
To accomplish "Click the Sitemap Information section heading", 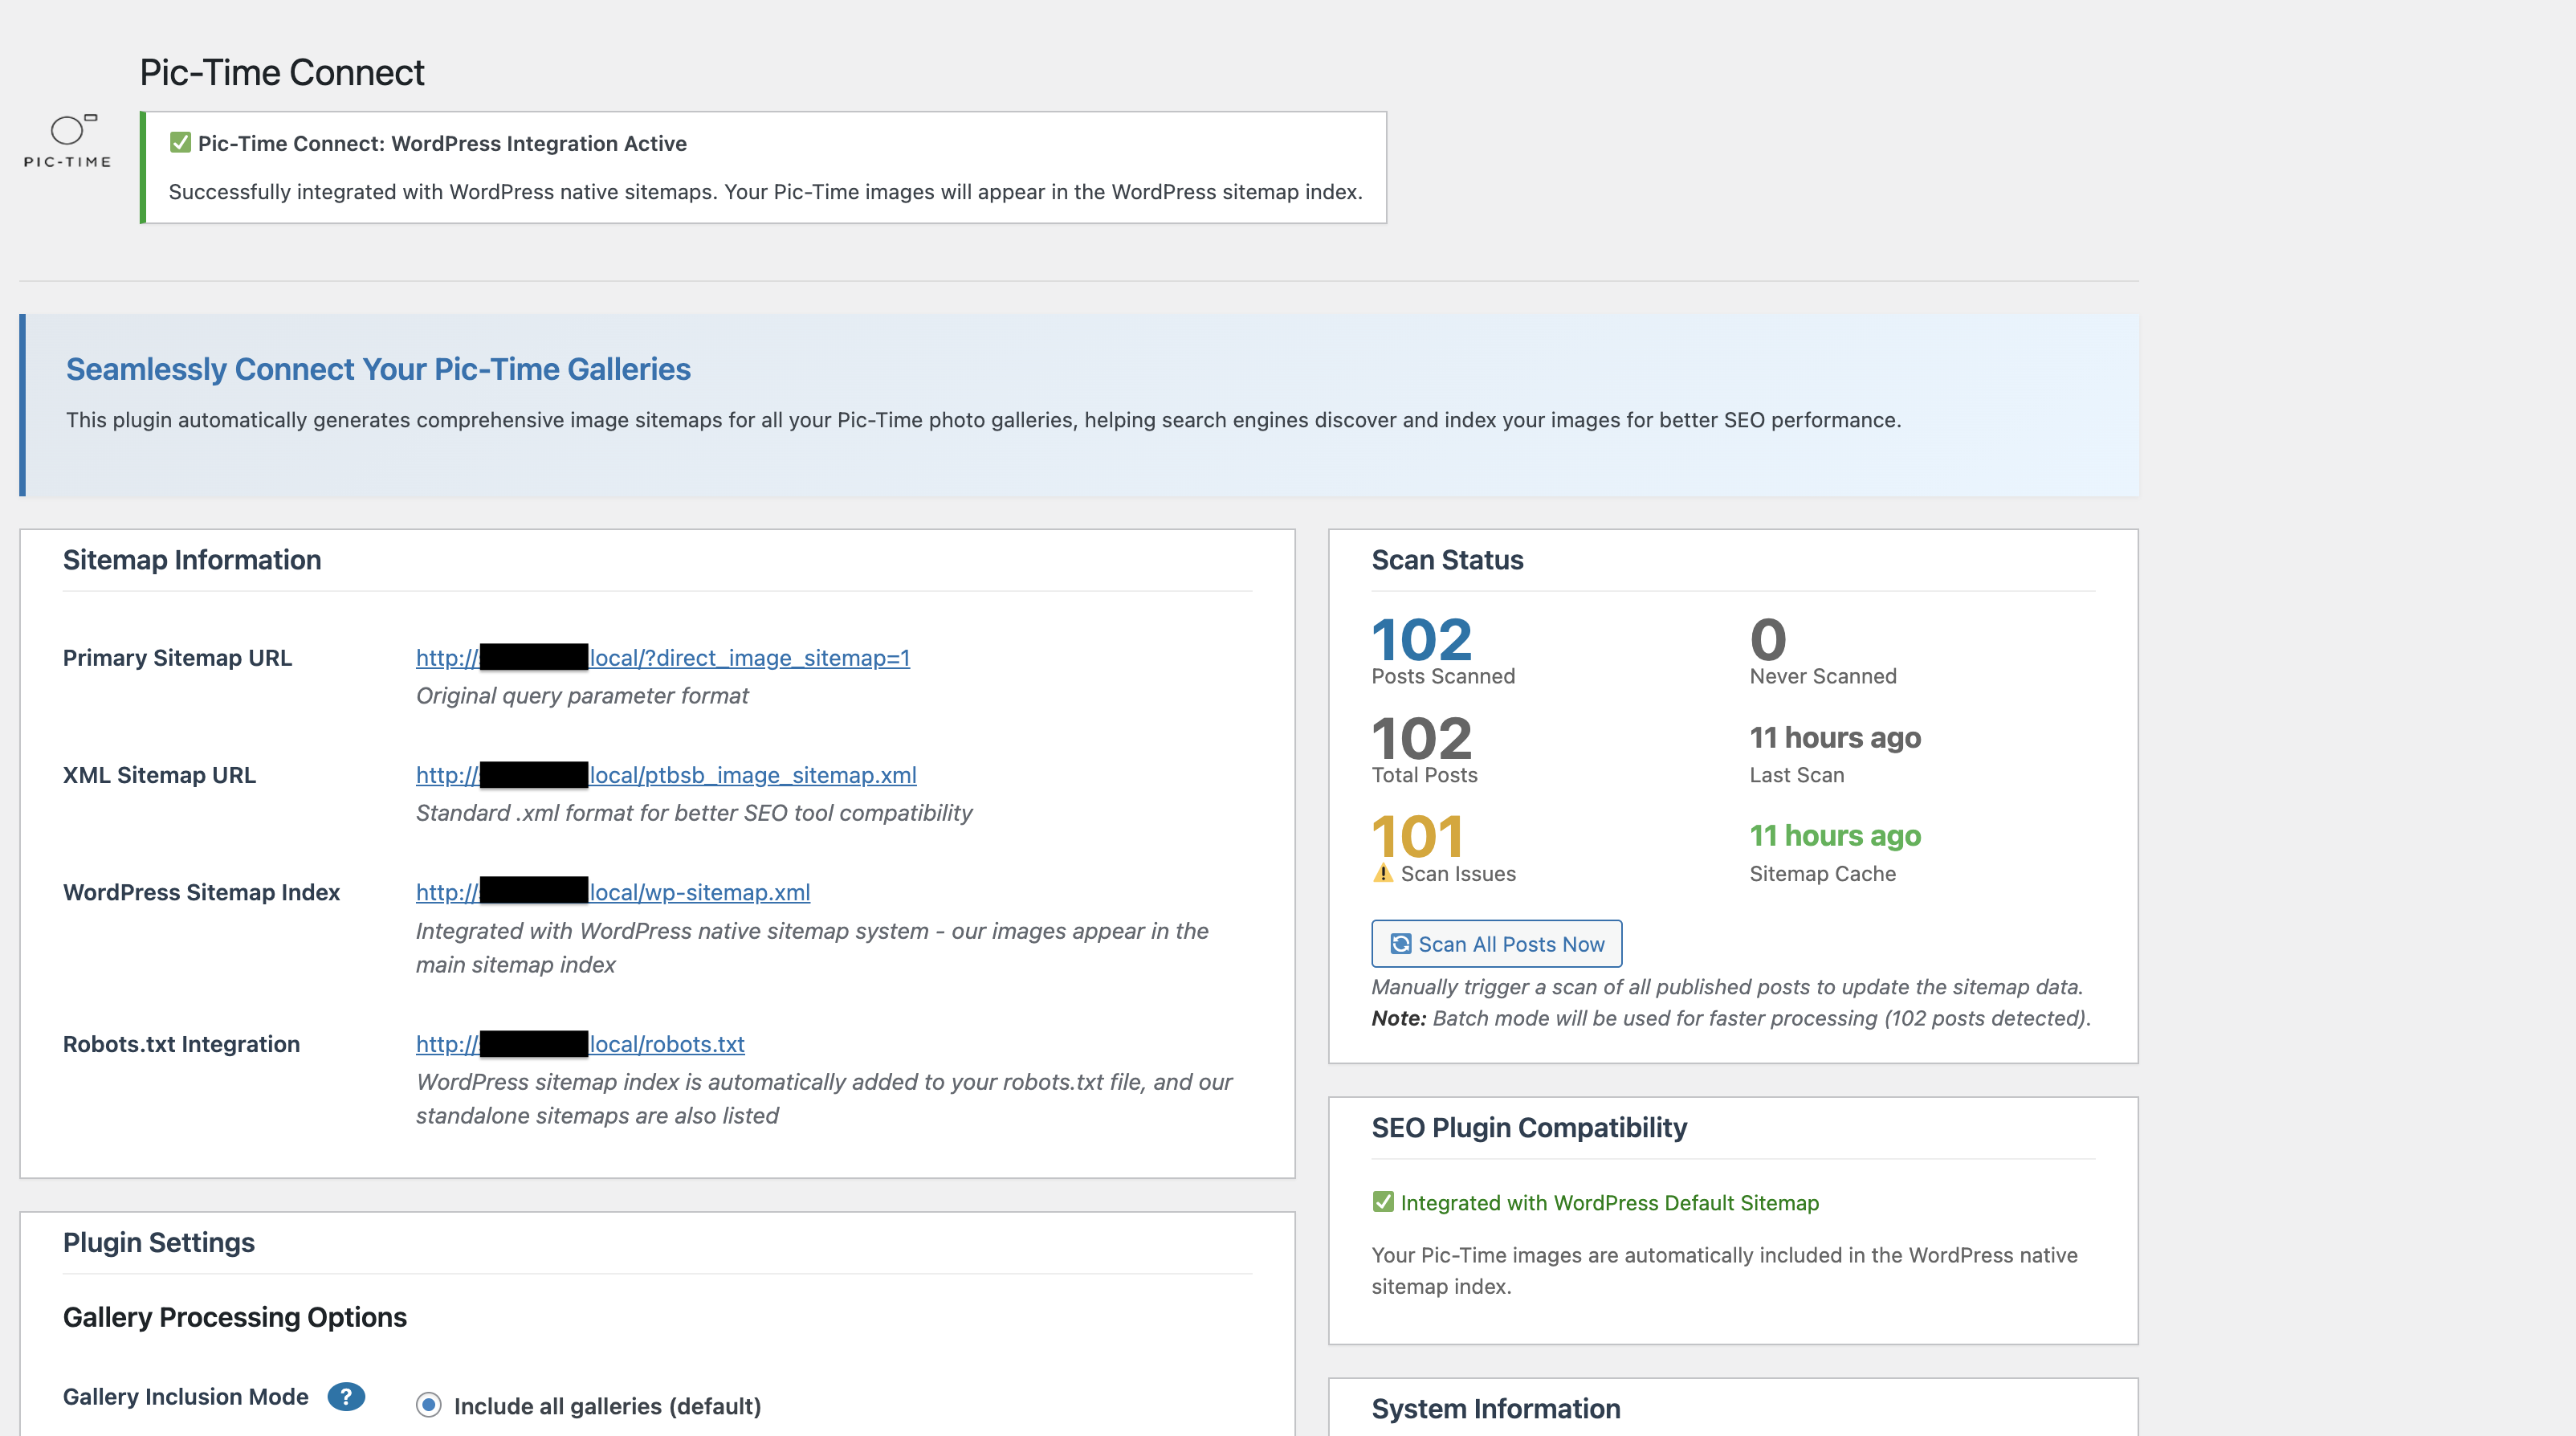I will coord(192,560).
